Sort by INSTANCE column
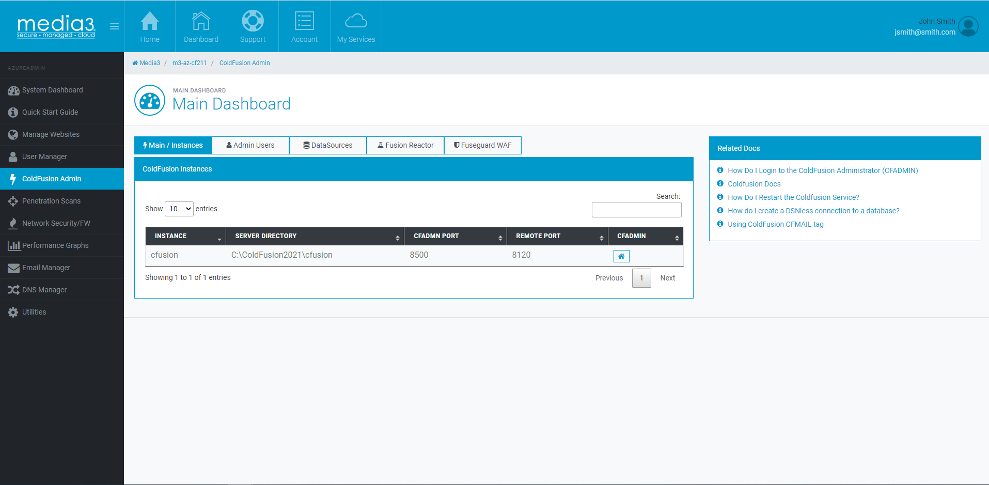This screenshot has width=989, height=485. coord(185,236)
